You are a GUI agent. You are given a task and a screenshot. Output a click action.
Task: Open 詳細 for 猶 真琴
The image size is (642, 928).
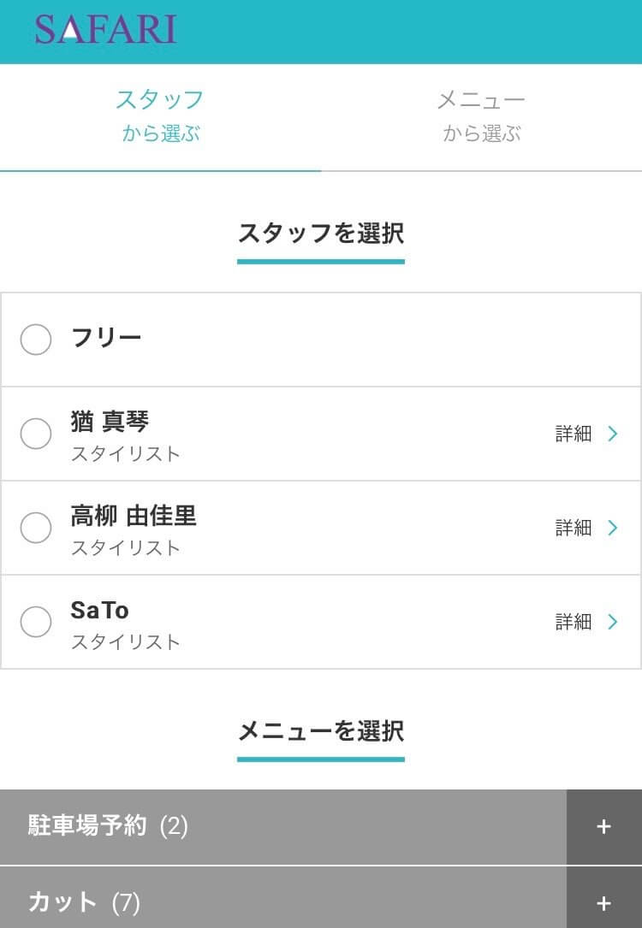click(574, 434)
